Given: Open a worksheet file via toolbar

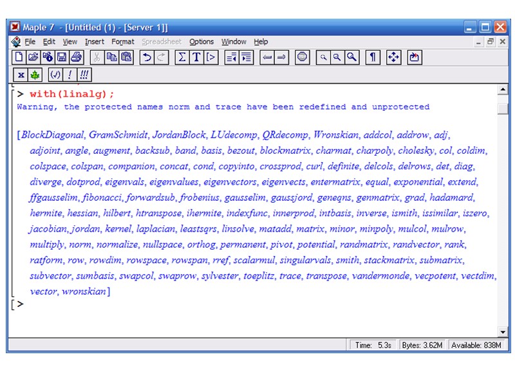Looking at the screenshot, I should click(x=33, y=57).
